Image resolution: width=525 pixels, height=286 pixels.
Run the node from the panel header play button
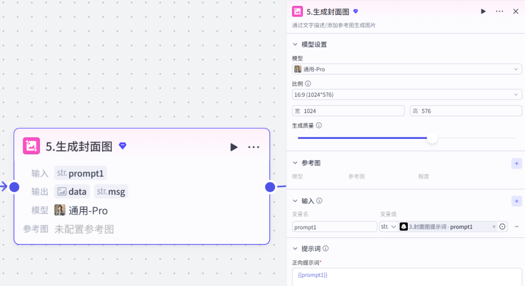coord(483,11)
